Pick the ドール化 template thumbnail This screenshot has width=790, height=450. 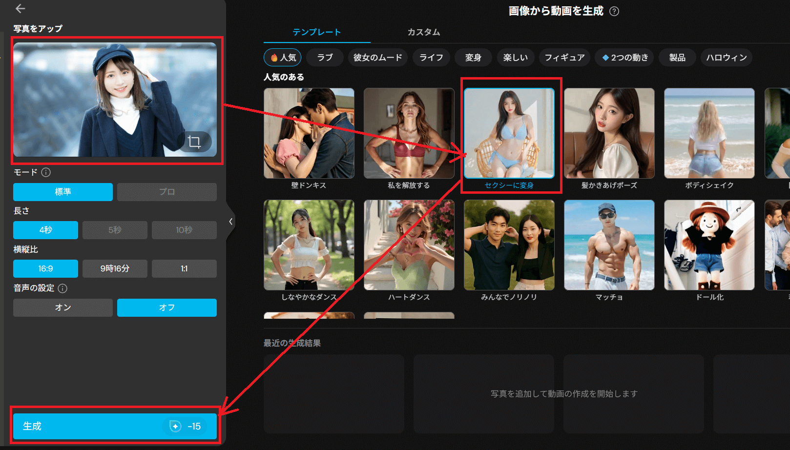click(x=709, y=245)
